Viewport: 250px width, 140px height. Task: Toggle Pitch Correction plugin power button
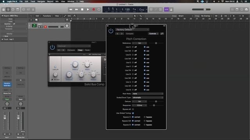coord(111,31)
